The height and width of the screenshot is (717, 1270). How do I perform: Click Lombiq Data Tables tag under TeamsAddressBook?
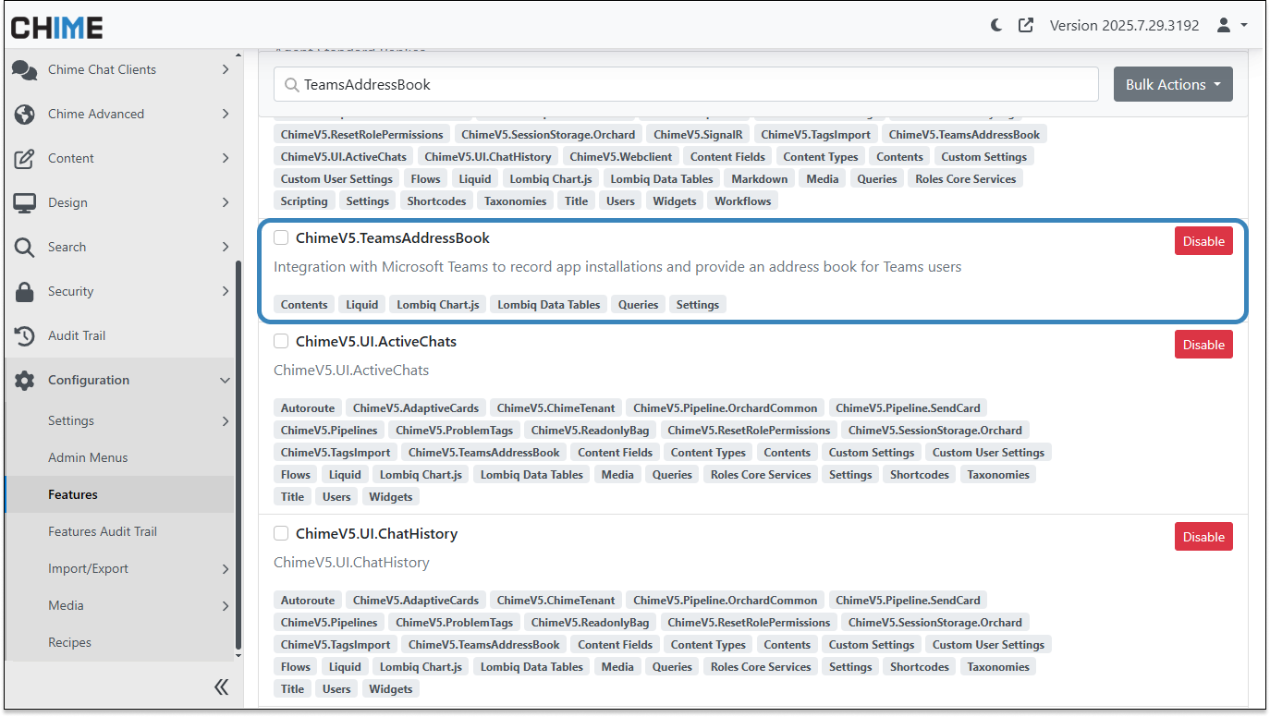tap(549, 304)
